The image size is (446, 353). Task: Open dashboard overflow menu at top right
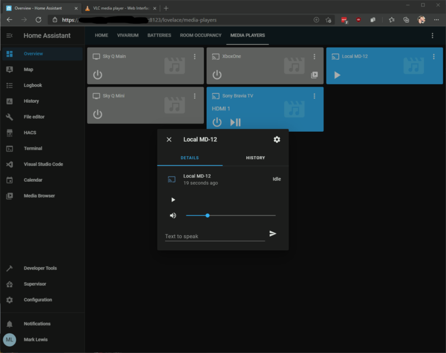[432, 35]
